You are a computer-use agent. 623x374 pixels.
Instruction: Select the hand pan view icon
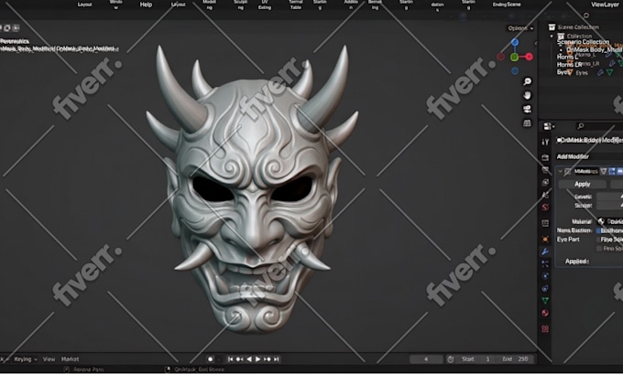coord(527,96)
